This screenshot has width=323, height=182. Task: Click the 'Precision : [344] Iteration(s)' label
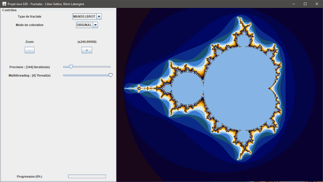(30, 67)
